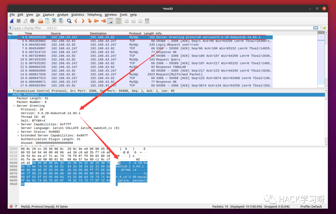
Task: Sort packets by the Time column
Action: 37,33
